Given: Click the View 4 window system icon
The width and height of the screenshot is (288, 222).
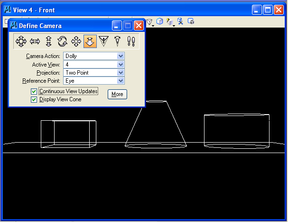Looking at the screenshot, I should coord(7,10).
